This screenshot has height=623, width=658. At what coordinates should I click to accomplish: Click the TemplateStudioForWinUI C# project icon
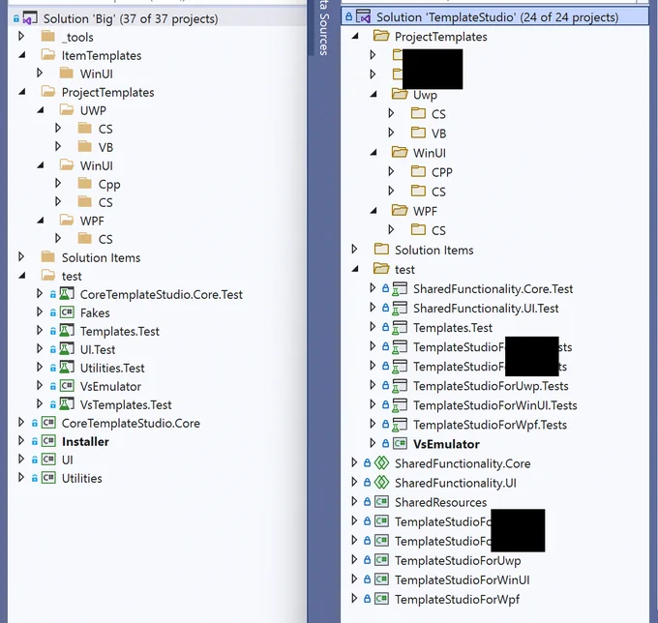pyautogui.click(x=381, y=579)
